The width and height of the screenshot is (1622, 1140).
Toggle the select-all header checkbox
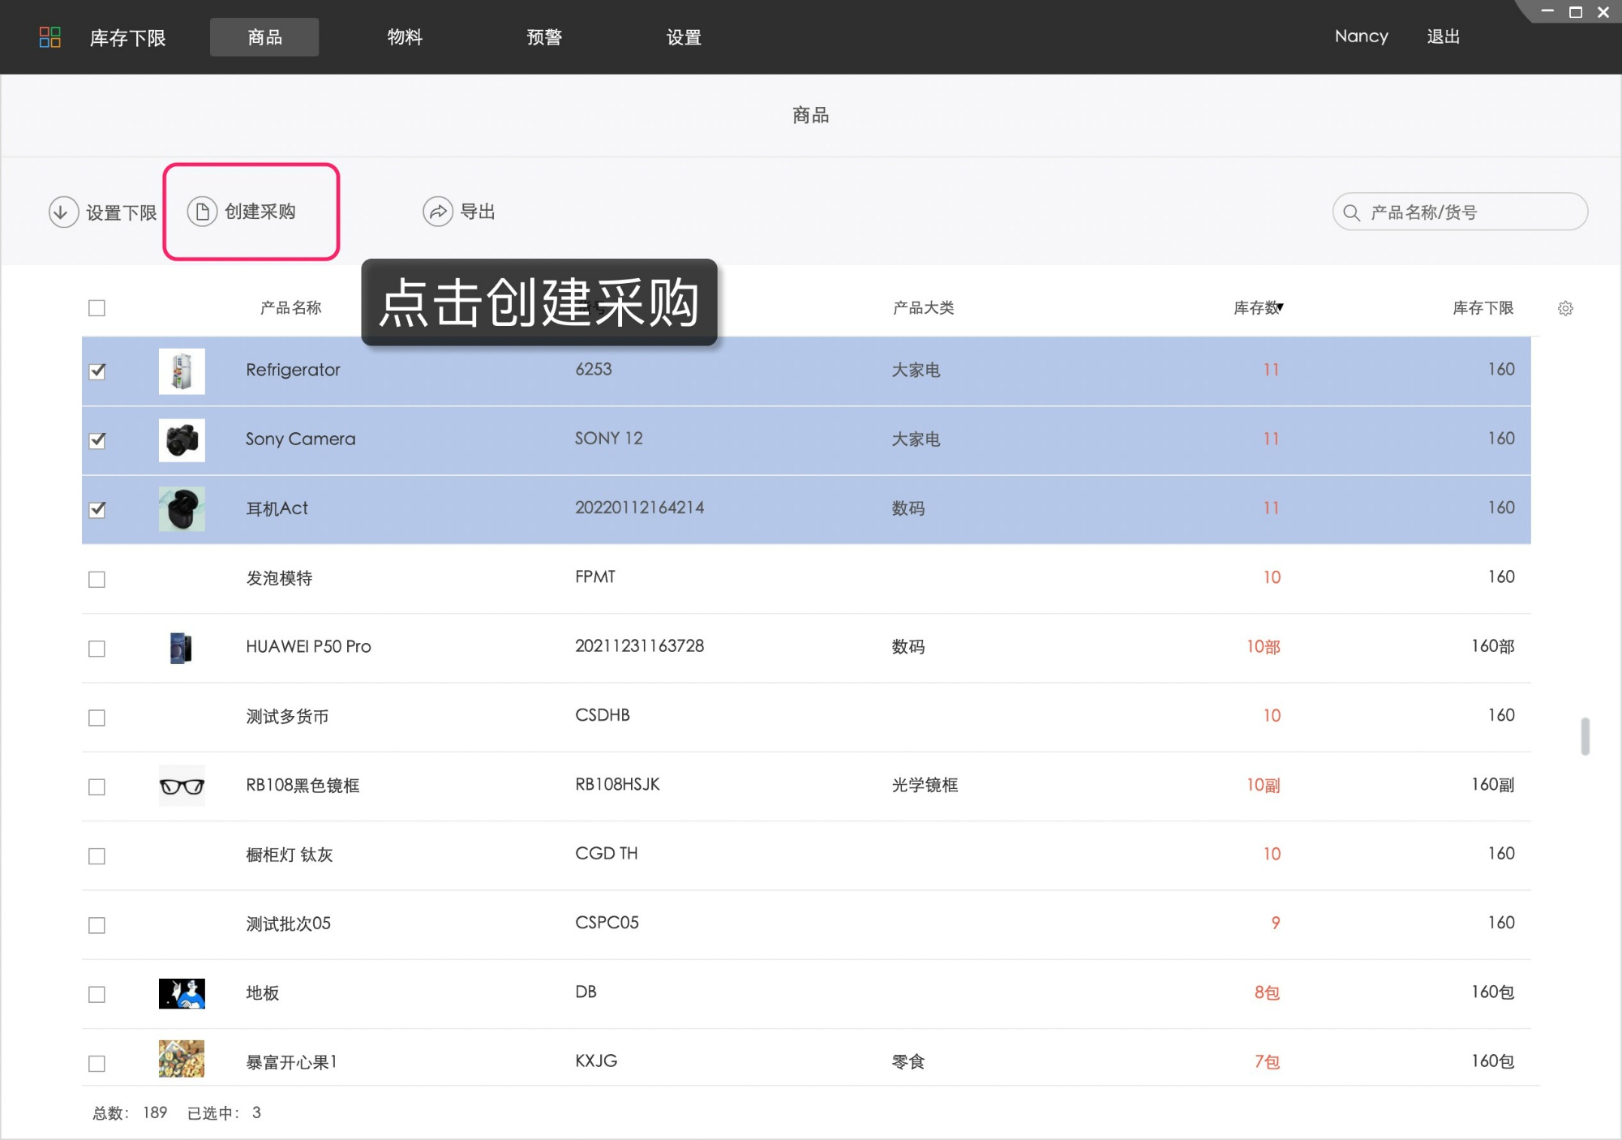pyautogui.click(x=97, y=308)
